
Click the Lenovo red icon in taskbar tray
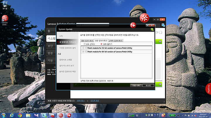click(x=163, y=115)
